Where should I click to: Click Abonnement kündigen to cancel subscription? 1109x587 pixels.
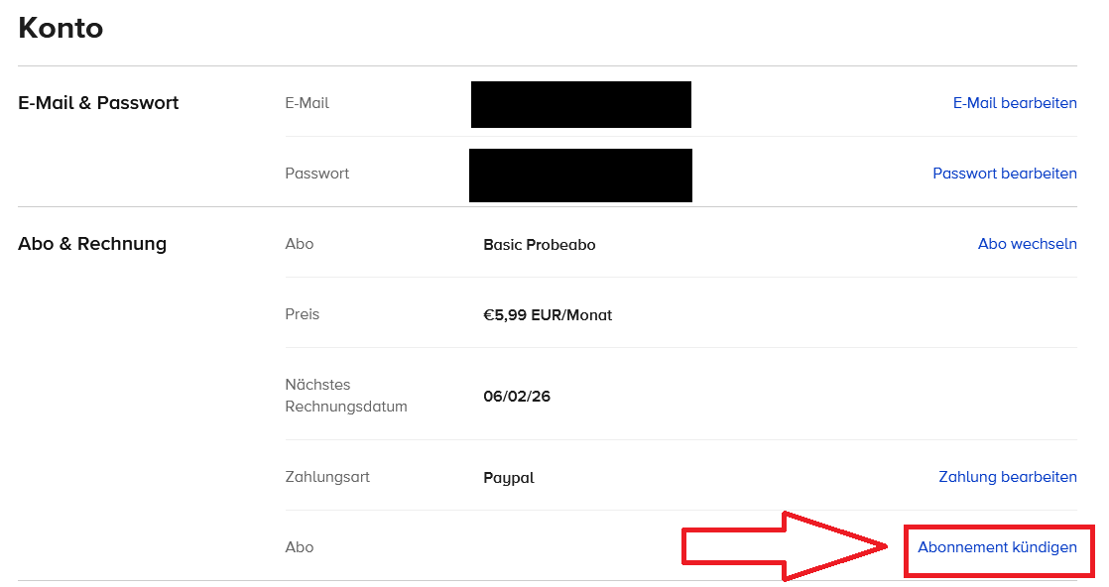997,547
